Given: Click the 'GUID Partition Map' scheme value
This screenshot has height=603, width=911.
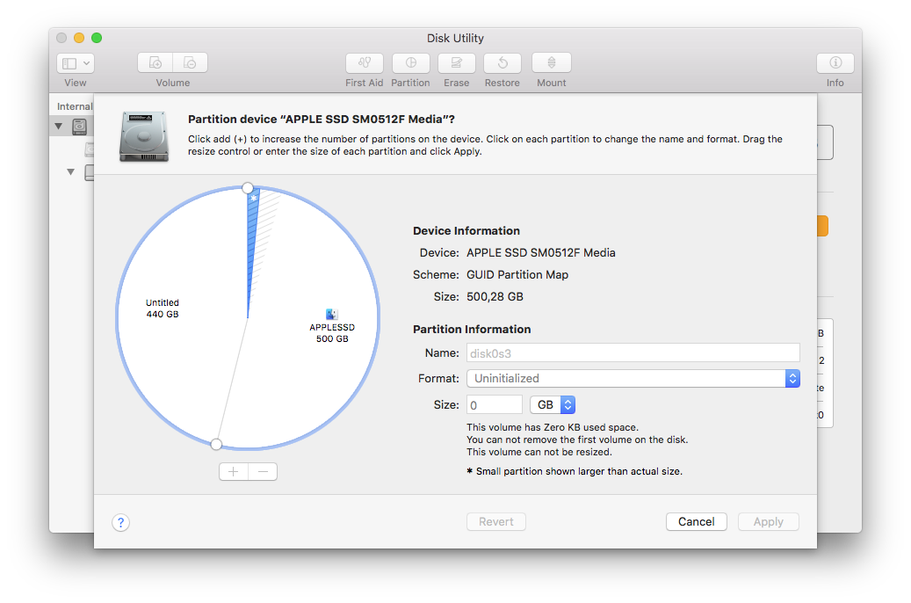Looking at the screenshot, I should pyautogui.click(x=517, y=275).
